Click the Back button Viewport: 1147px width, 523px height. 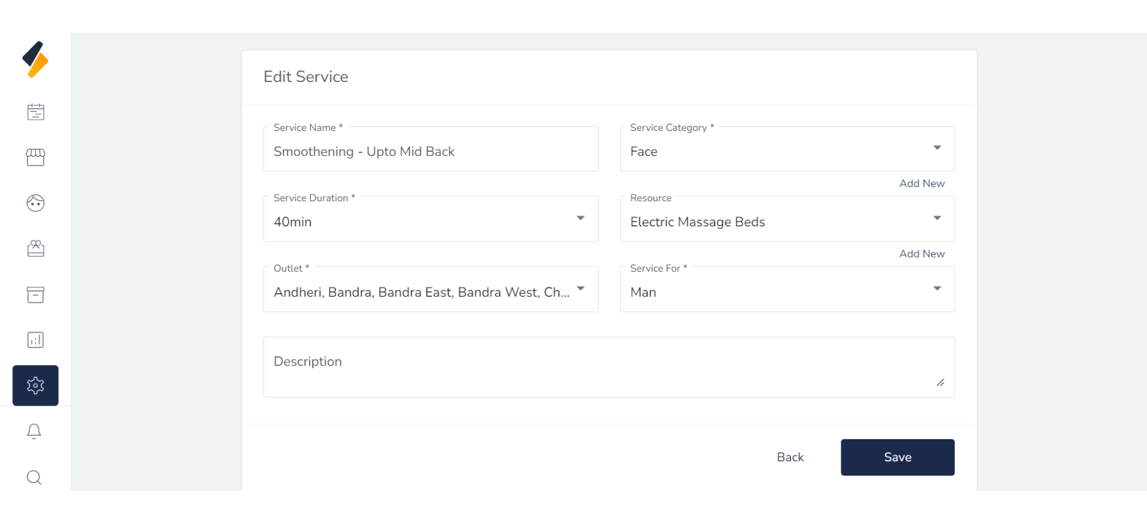[790, 457]
